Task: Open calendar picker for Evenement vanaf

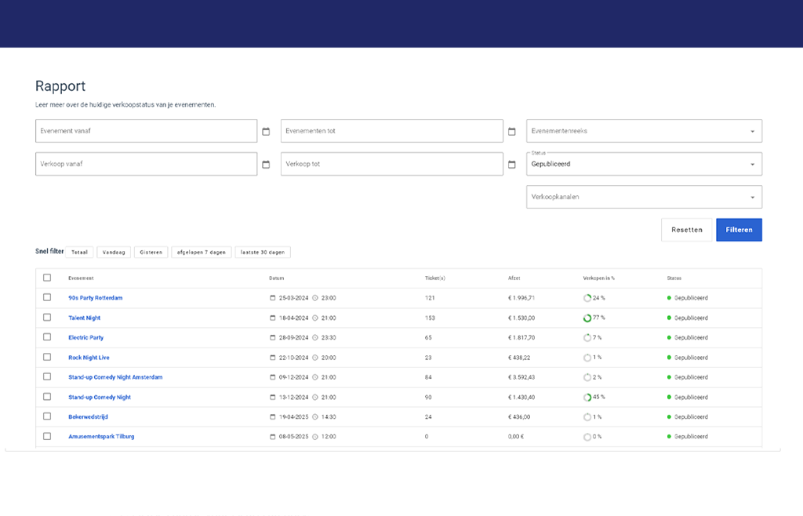Action: tap(266, 131)
